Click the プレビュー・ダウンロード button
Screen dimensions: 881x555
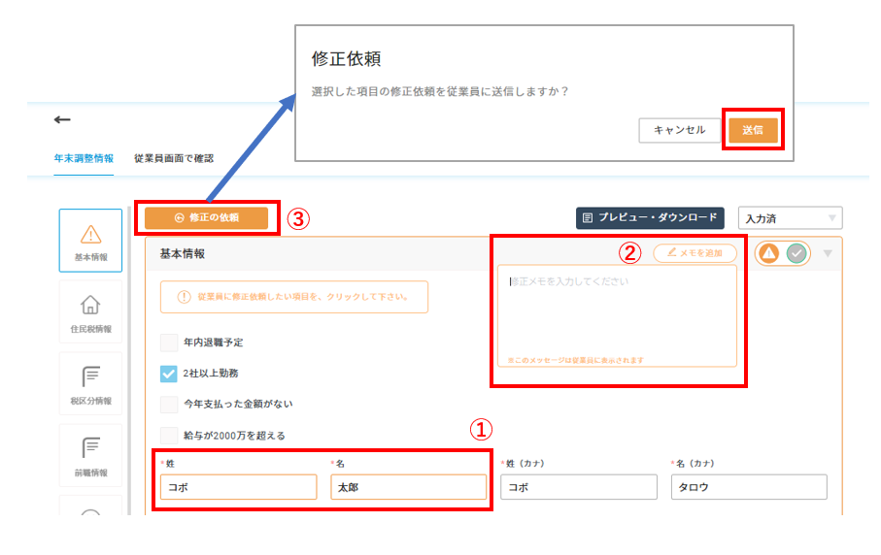(650, 217)
